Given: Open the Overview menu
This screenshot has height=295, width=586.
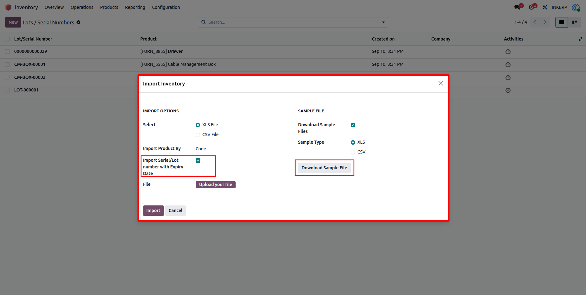Looking at the screenshot, I should (x=54, y=7).
